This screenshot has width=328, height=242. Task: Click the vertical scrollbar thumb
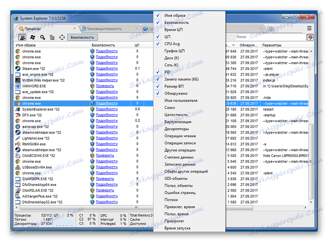click(311, 161)
